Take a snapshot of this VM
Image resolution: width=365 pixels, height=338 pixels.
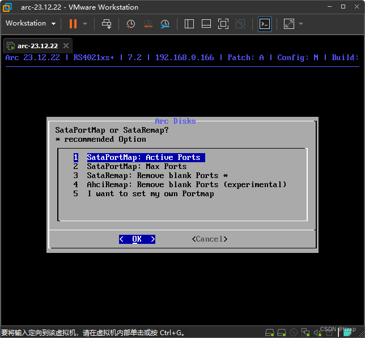(x=130, y=24)
